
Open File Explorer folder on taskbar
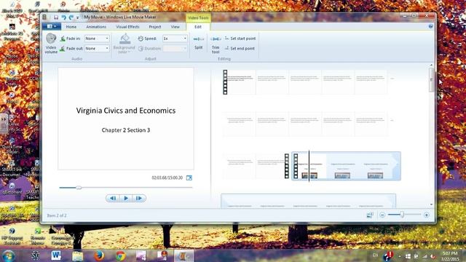(x=78, y=255)
